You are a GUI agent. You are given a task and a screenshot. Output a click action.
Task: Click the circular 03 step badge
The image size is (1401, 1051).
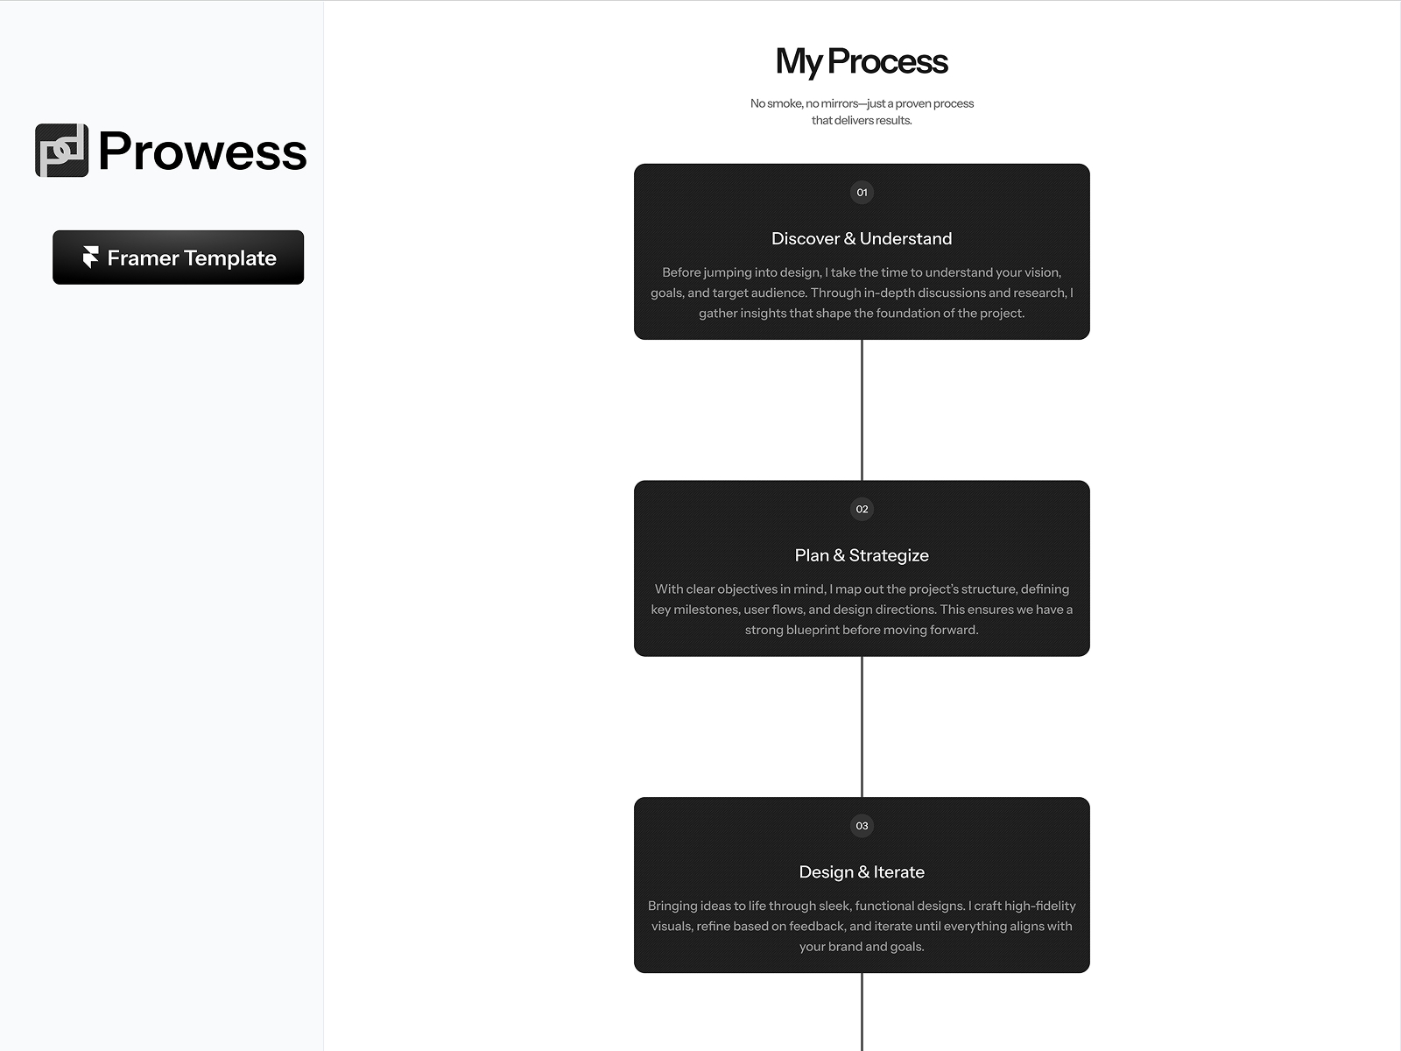(862, 824)
